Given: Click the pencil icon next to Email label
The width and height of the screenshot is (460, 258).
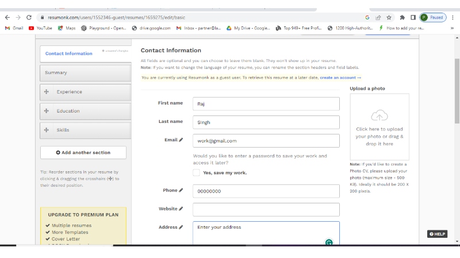Looking at the screenshot, I should coord(181,140).
